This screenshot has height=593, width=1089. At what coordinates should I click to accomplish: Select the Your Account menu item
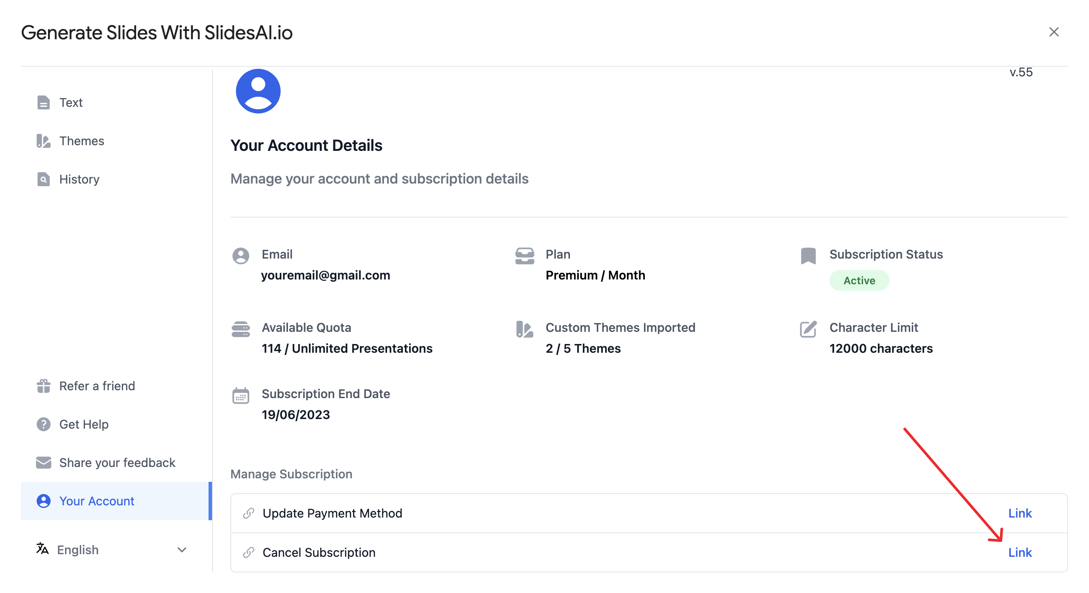coord(116,501)
